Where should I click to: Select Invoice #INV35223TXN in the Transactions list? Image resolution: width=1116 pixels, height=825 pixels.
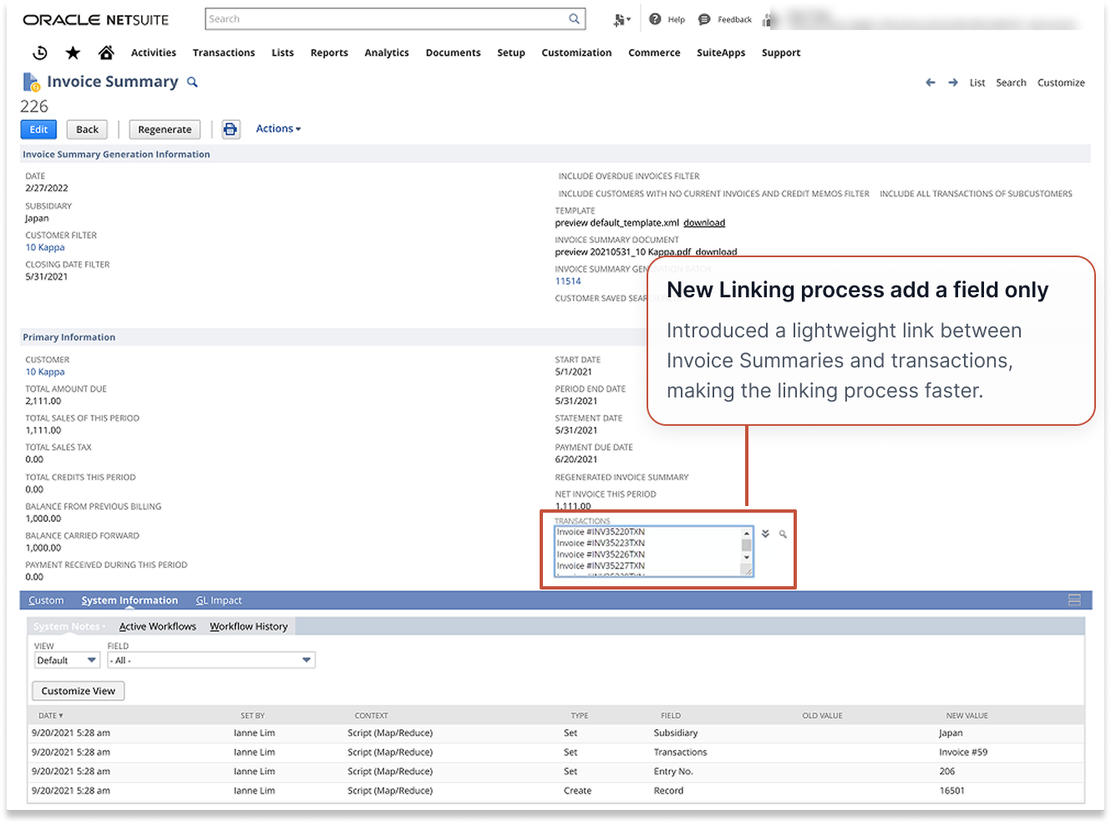(601, 543)
